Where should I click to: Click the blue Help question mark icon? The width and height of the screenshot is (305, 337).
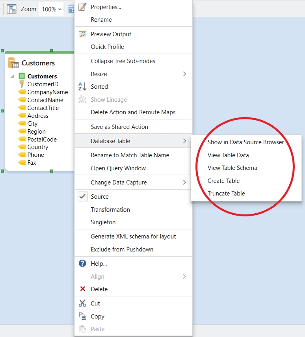tap(82, 264)
